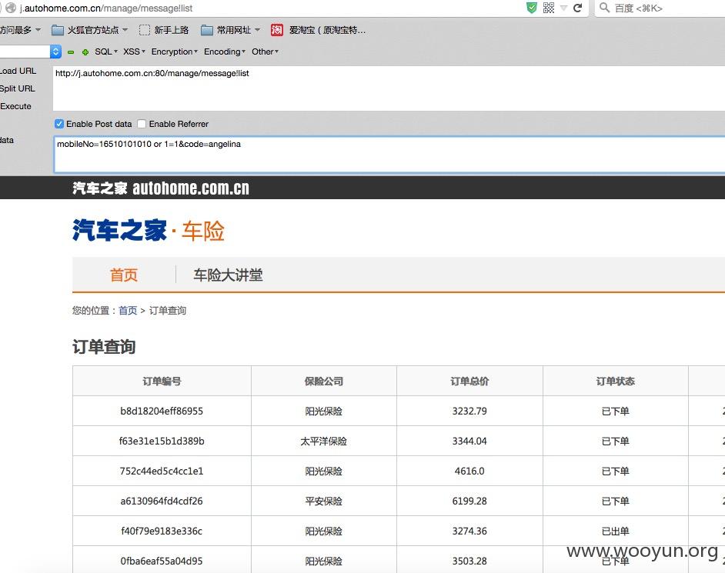Select the 车险大讲堂 navigation tab

pos(228,275)
